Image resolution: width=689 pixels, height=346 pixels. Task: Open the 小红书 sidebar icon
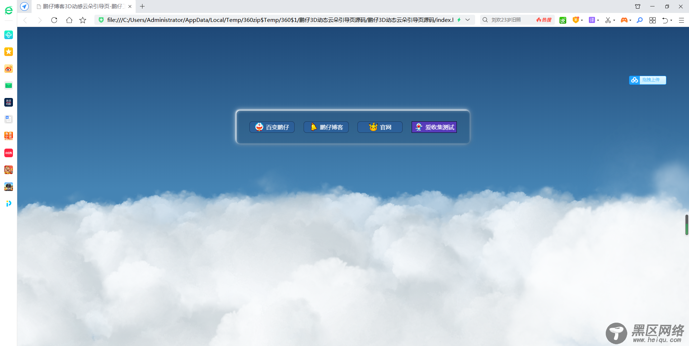coord(9,153)
